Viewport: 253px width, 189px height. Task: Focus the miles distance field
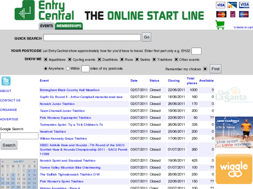pos(85,69)
